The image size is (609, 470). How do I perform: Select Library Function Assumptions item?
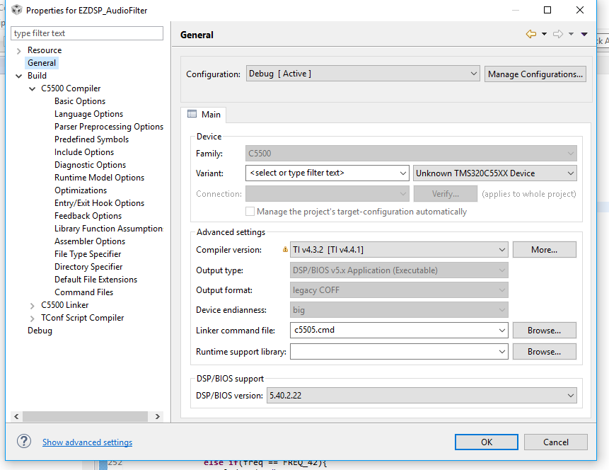point(109,229)
